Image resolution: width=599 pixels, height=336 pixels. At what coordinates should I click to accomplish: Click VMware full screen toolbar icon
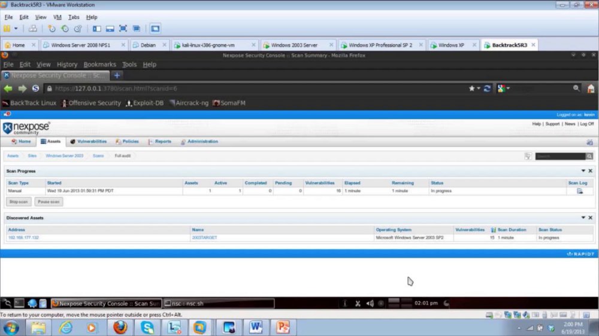pyautogui.click(x=123, y=29)
